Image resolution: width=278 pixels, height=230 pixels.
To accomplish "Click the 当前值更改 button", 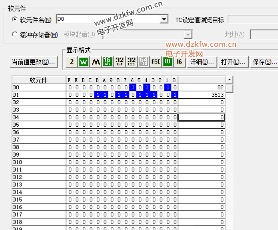I will tap(34, 62).
